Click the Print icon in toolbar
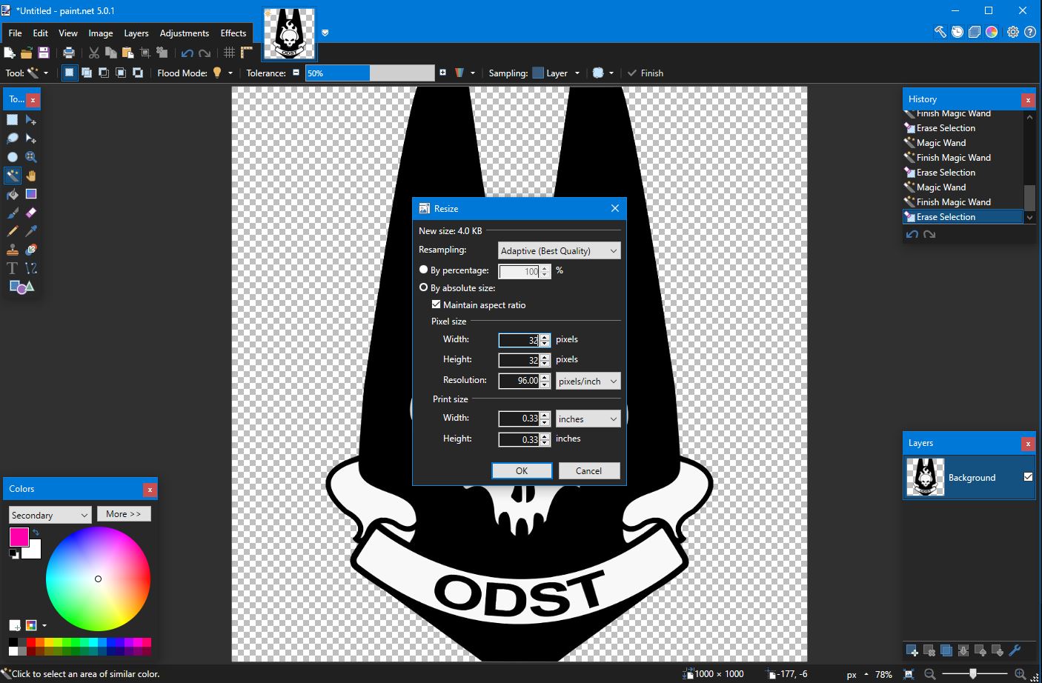Screen dimensions: 1042x683 click(69, 53)
